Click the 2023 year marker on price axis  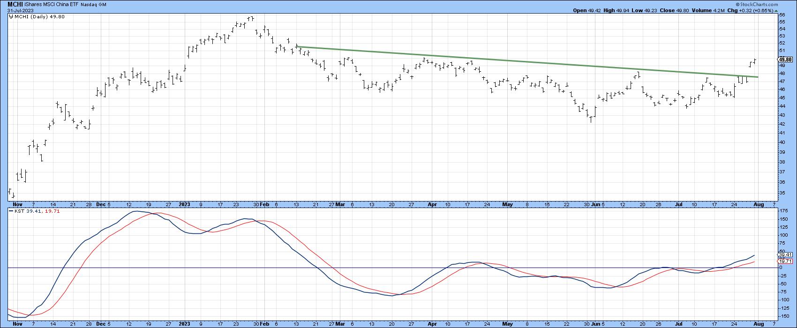point(184,205)
